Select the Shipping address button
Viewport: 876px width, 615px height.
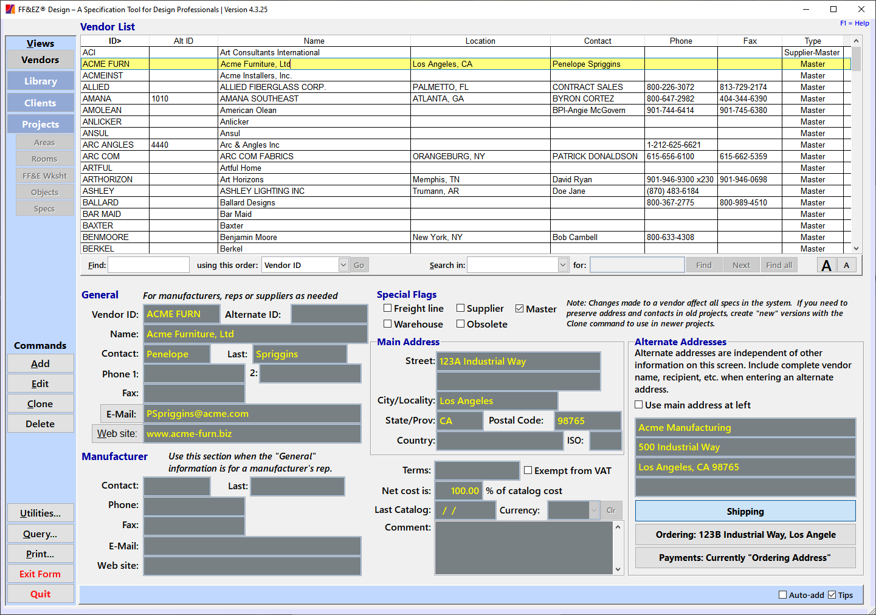click(x=745, y=511)
